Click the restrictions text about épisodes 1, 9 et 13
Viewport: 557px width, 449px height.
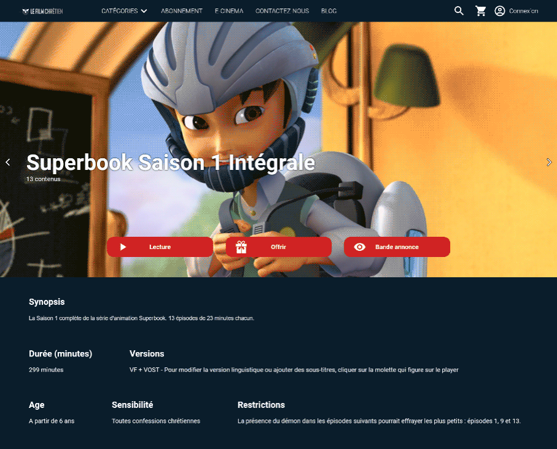point(379,421)
